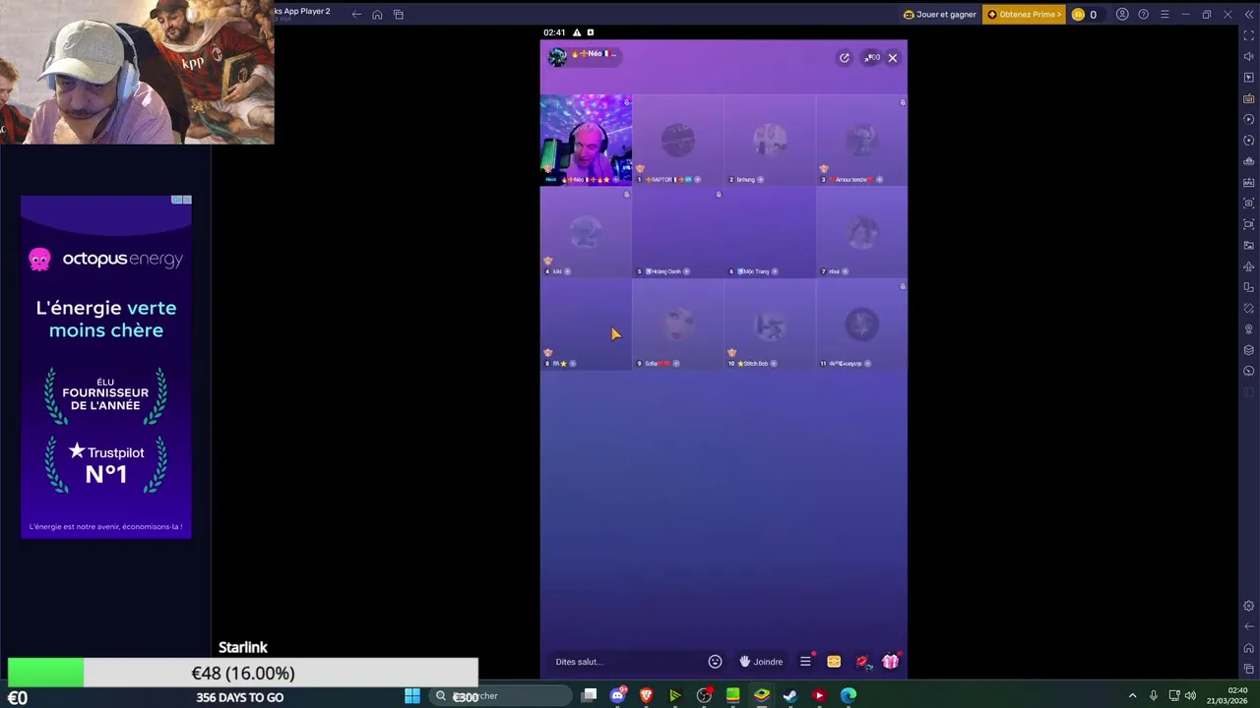
Task: Open Microsoft Edge in taskbar
Action: coord(848,696)
